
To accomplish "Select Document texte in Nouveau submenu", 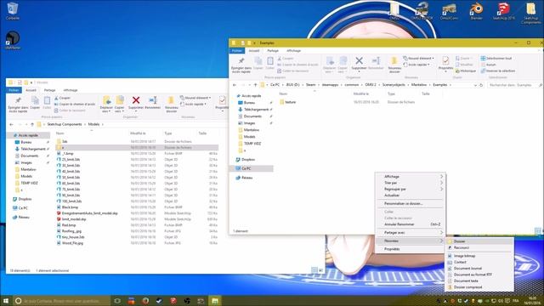I will pyautogui.click(x=479, y=281).
